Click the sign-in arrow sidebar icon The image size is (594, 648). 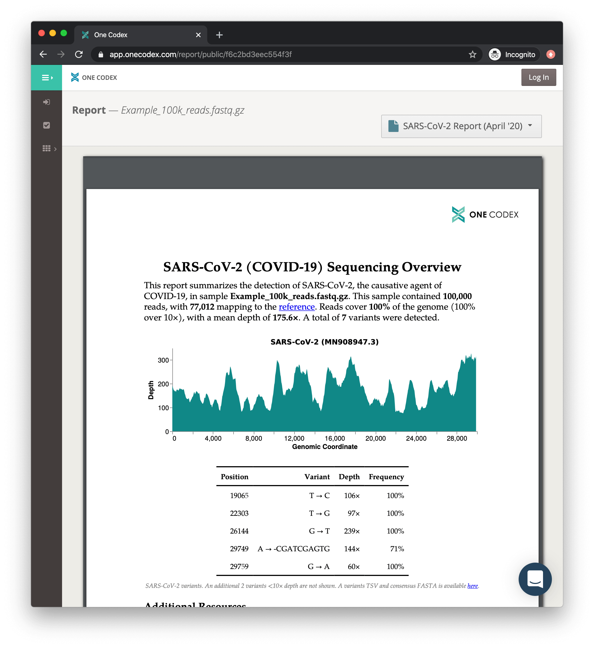pos(47,102)
